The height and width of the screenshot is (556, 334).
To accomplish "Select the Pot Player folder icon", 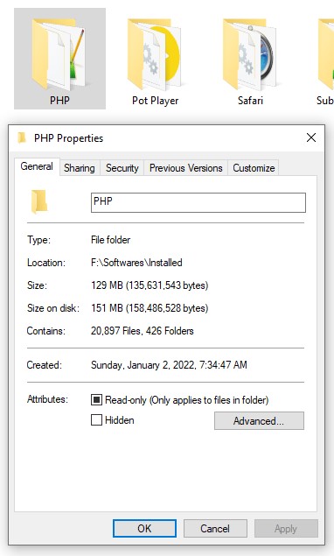I will pos(155,54).
